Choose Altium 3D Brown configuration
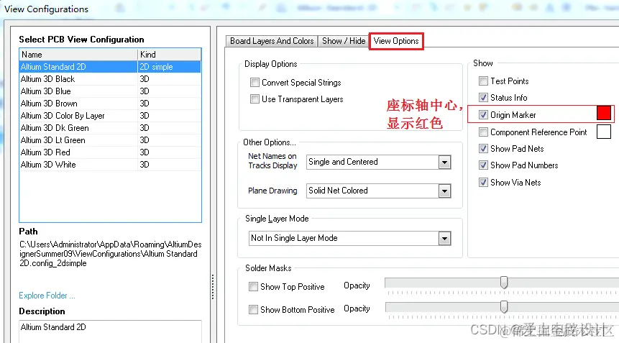619x343 pixels. pos(110,104)
